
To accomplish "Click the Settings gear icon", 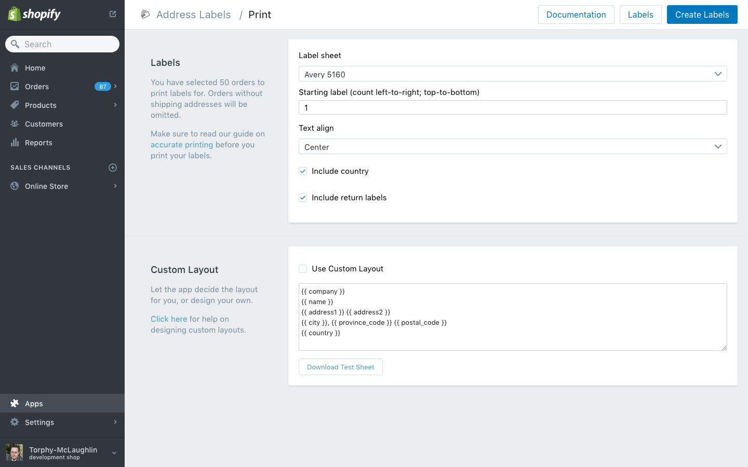I will tap(15, 422).
